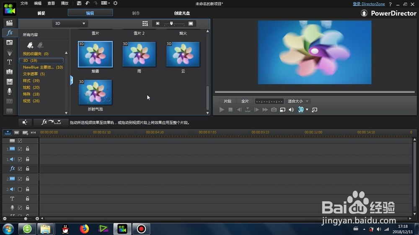Screen dimensions: 419x235
Task: Click the set preview quality display icon
Action: click(282, 110)
